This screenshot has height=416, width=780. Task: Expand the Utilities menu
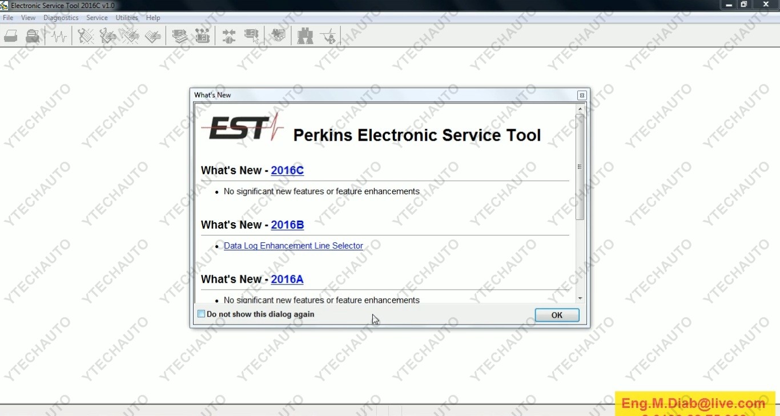(127, 18)
